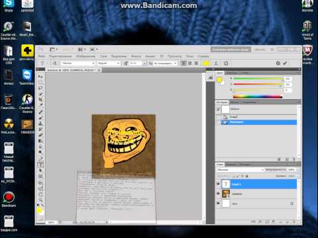Screen dimensions: 318x238
Task: Select the History Brush tool
Action: [40, 129]
